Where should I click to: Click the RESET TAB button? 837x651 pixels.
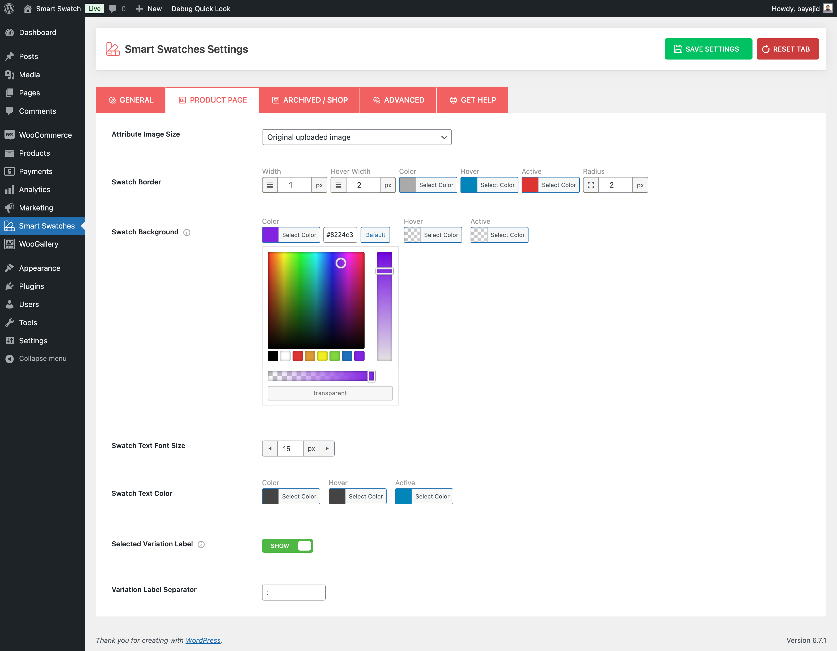pyautogui.click(x=788, y=49)
